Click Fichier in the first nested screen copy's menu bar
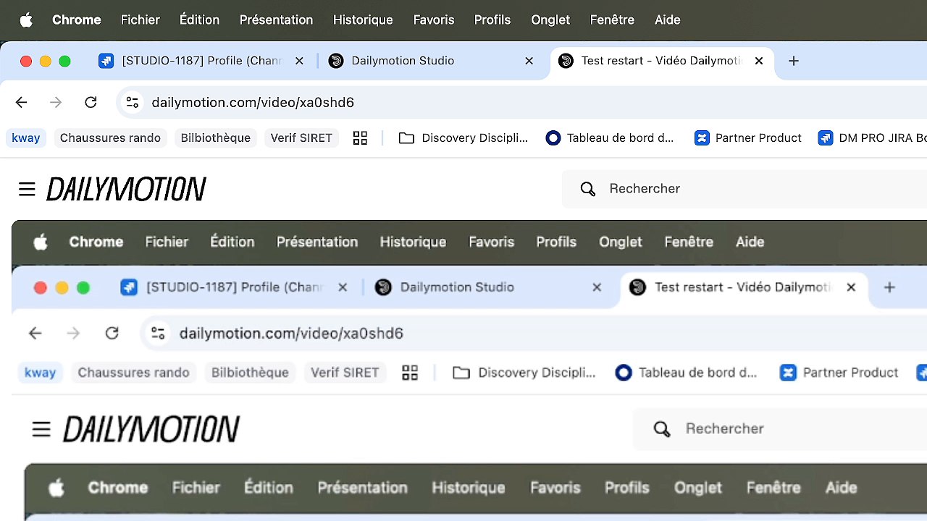The height and width of the screenshot is (521, 927). coord(167,242)
